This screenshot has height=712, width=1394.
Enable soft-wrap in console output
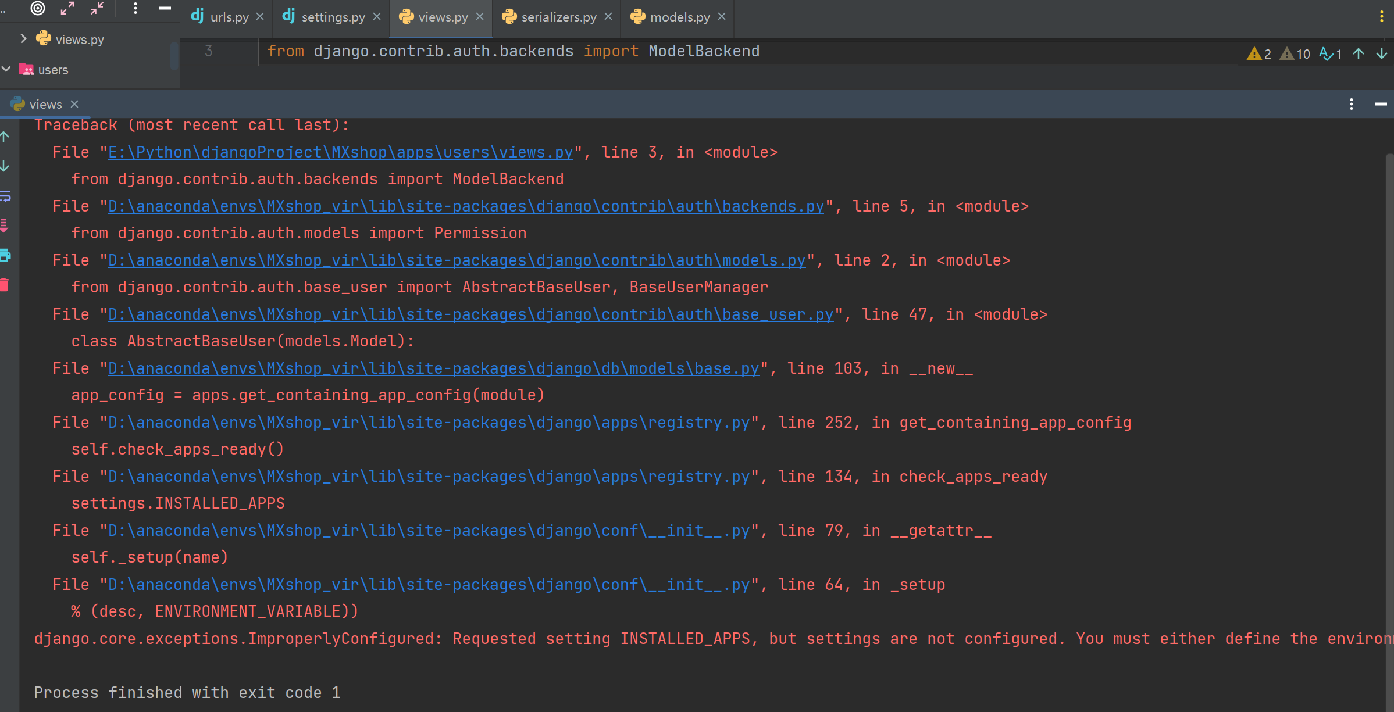(x=6, y=196)
